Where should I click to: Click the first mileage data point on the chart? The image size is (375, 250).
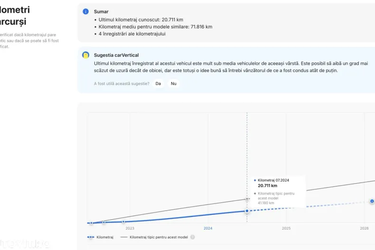pos(91,223)
